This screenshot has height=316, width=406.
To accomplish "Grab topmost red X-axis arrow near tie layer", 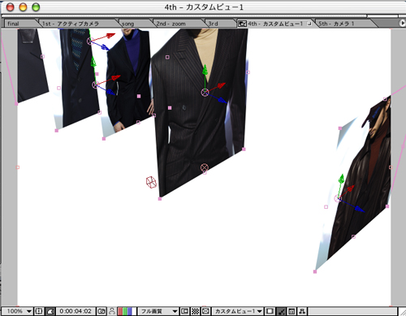I will pos(110,36).
